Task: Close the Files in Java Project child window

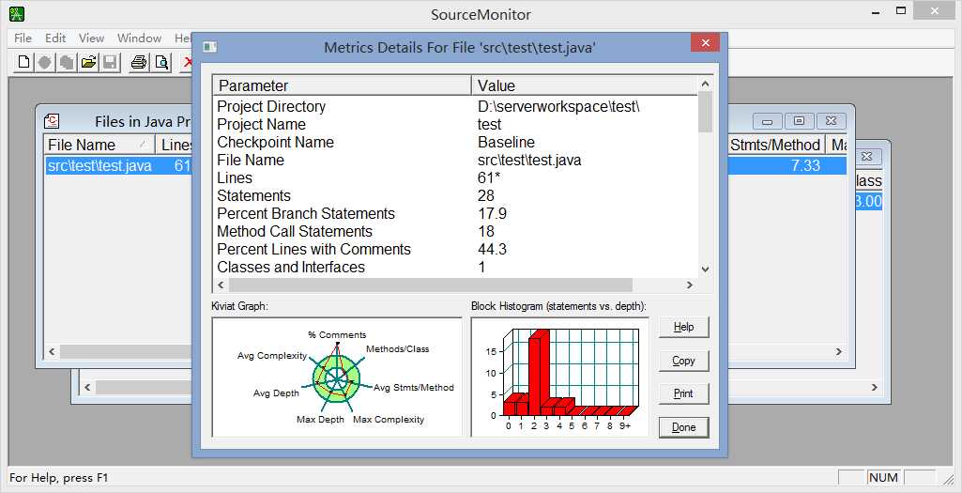Action: coord(831,121)
